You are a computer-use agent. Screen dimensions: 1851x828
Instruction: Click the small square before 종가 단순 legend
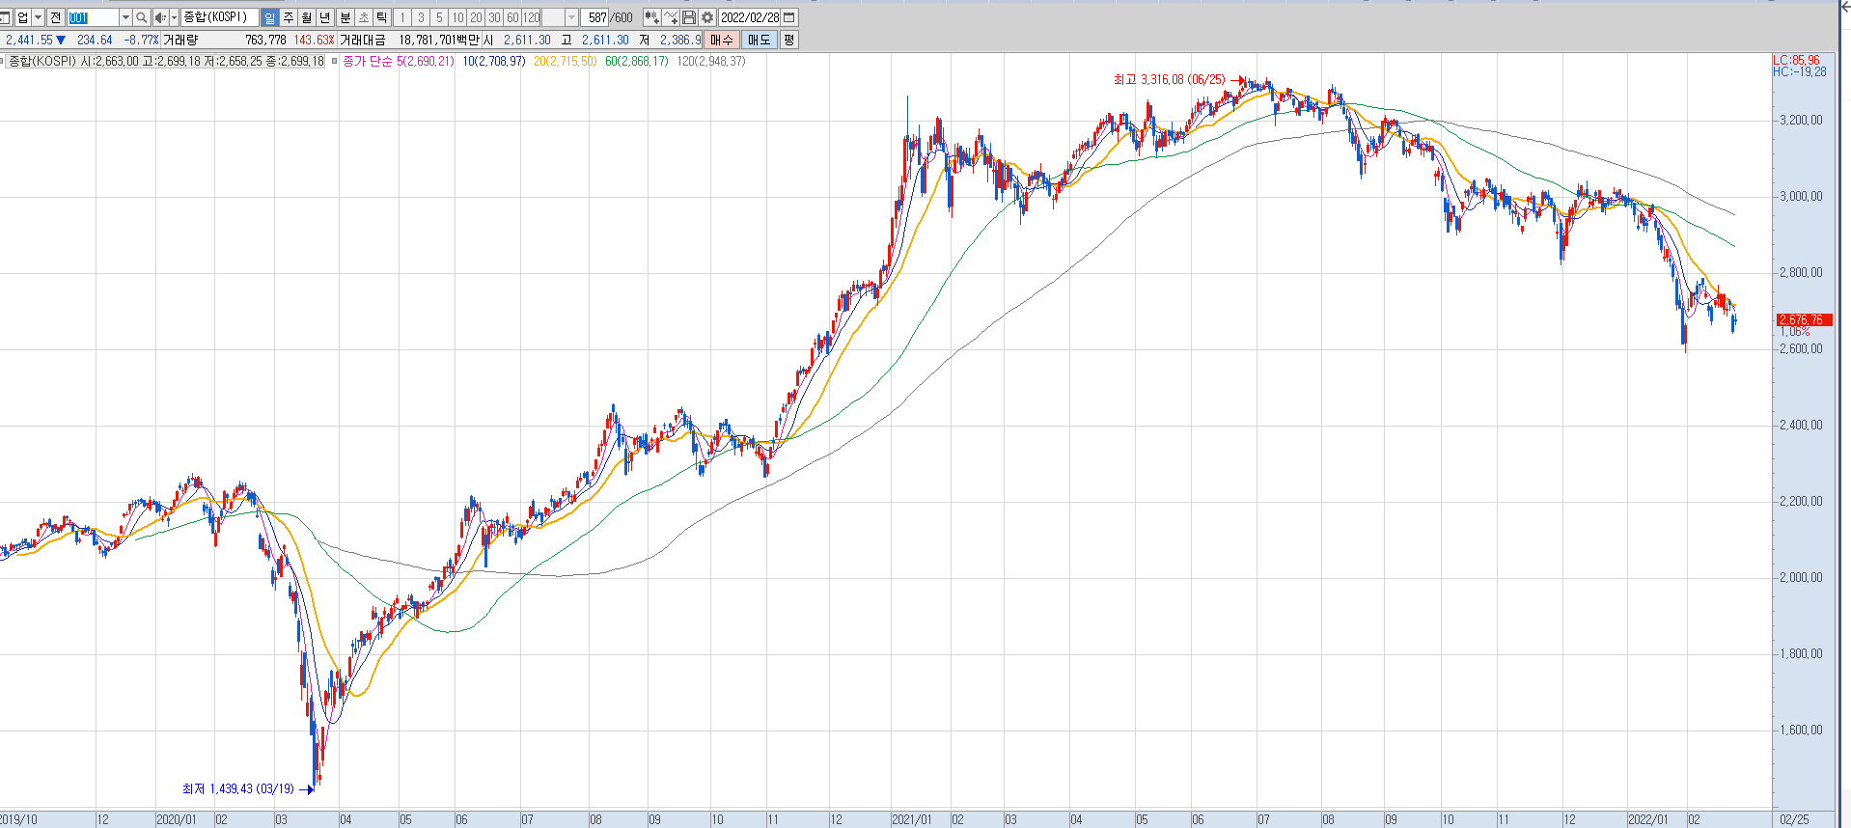(334, 61)
